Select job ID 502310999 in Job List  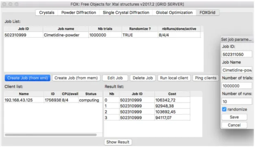(x=24, y=35)
